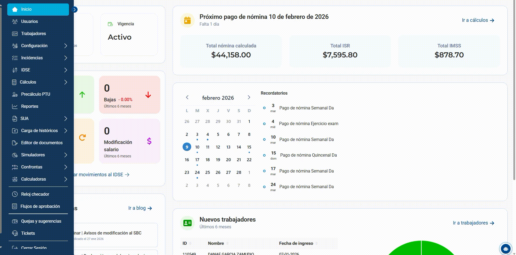Click the Usuarios people icon
The height and width of the screenshot is (255, 516).
[x=15, y=22]
